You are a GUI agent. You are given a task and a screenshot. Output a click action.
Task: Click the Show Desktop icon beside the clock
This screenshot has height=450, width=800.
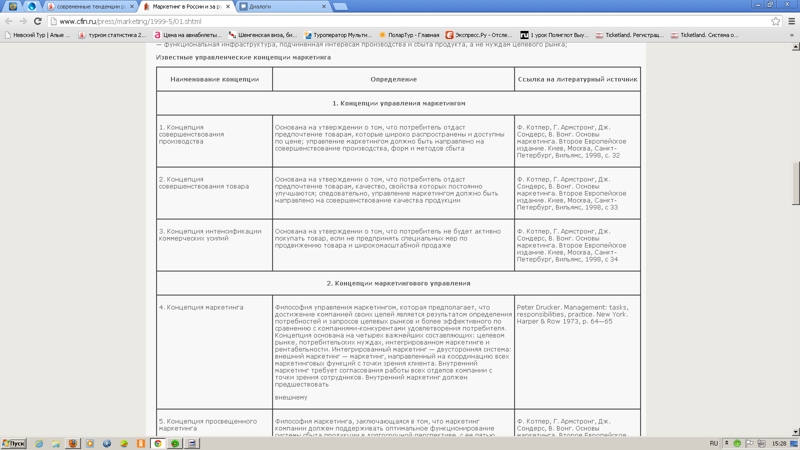pyautogui.click(x=794, y=443)
